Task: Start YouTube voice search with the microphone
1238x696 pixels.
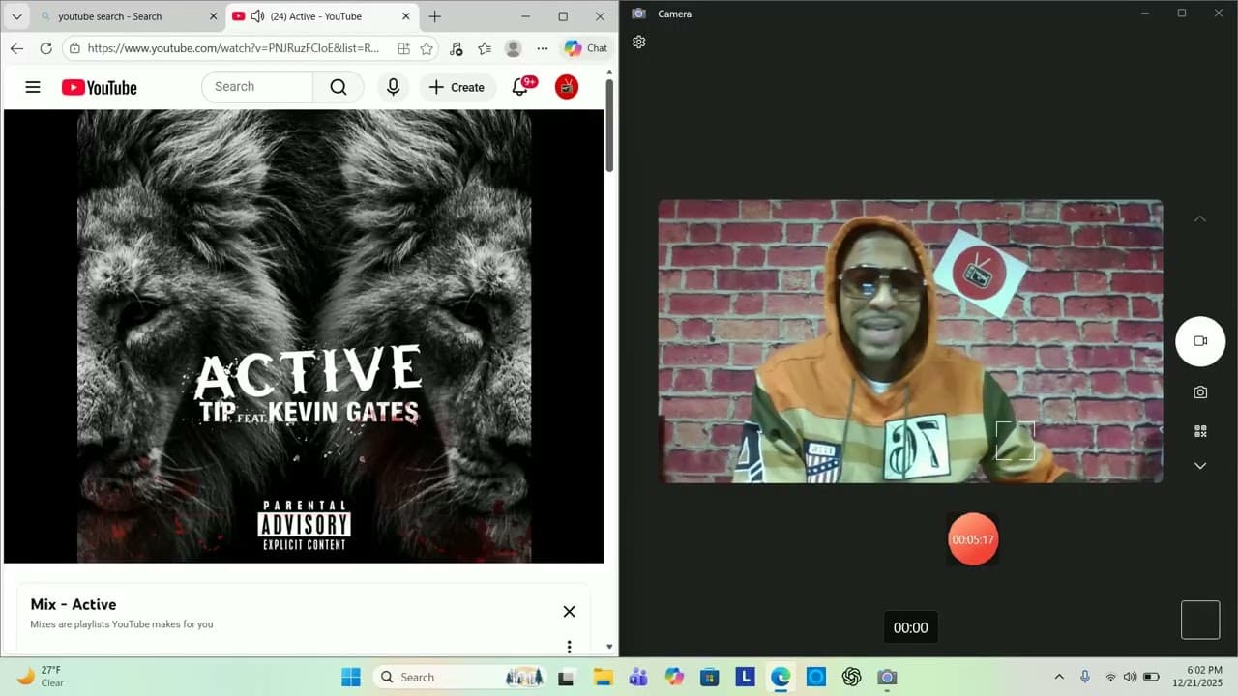Action: click(393, 87)
